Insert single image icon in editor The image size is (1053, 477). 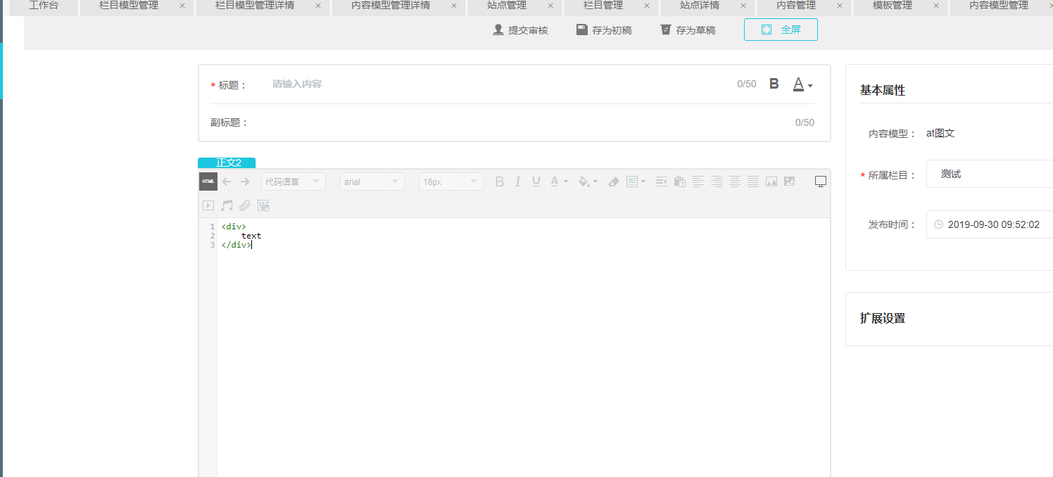pos(771,182)
